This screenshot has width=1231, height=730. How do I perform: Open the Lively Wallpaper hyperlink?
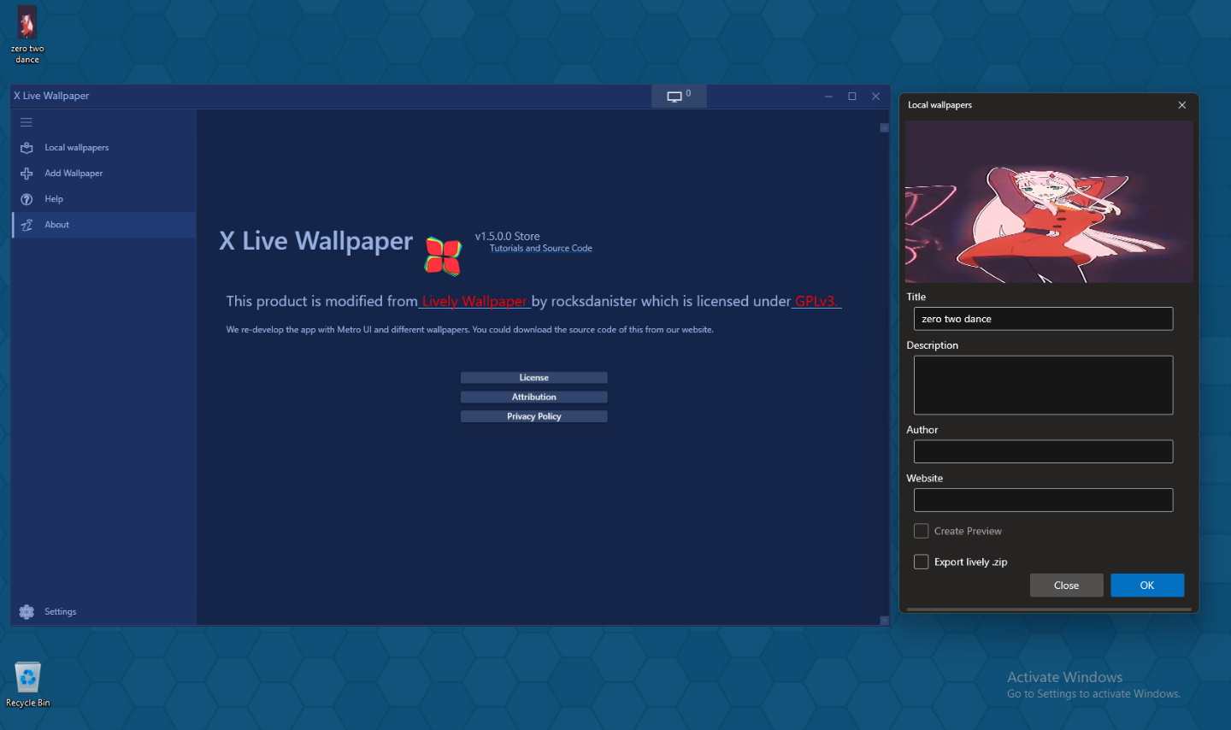coord(474,301)
